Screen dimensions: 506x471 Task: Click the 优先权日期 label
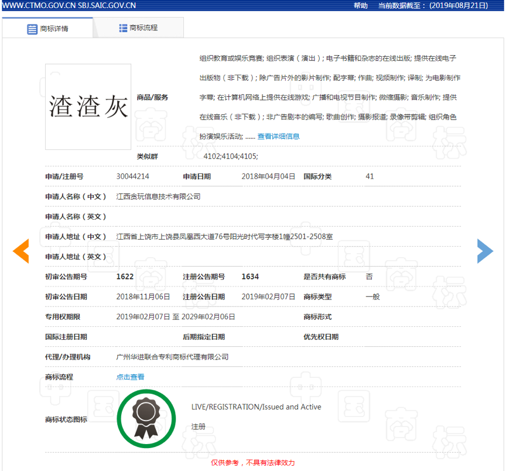321,336
